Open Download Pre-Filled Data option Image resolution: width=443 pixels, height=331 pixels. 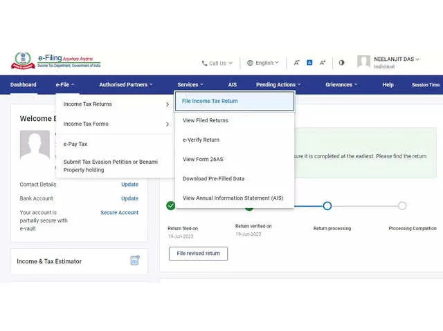213,178
